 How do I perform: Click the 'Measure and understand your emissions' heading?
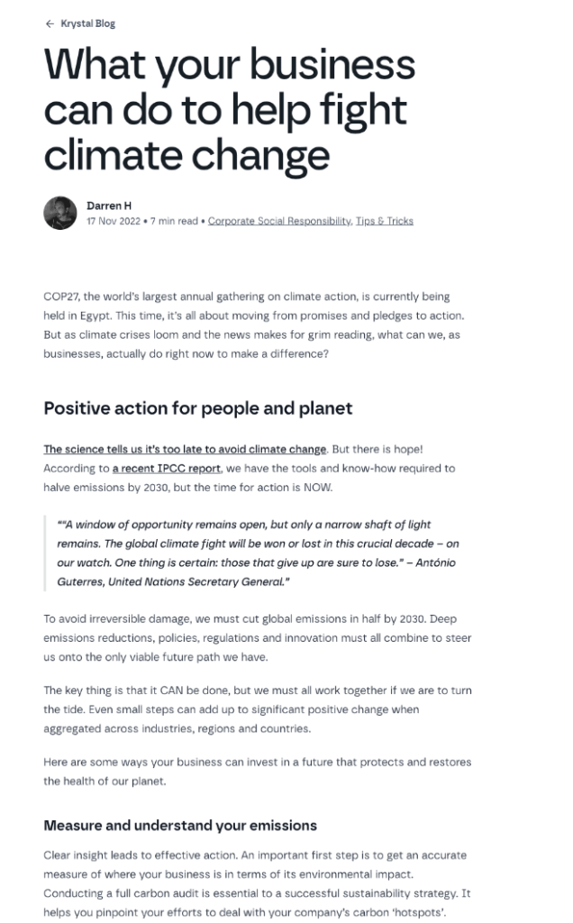180,825
